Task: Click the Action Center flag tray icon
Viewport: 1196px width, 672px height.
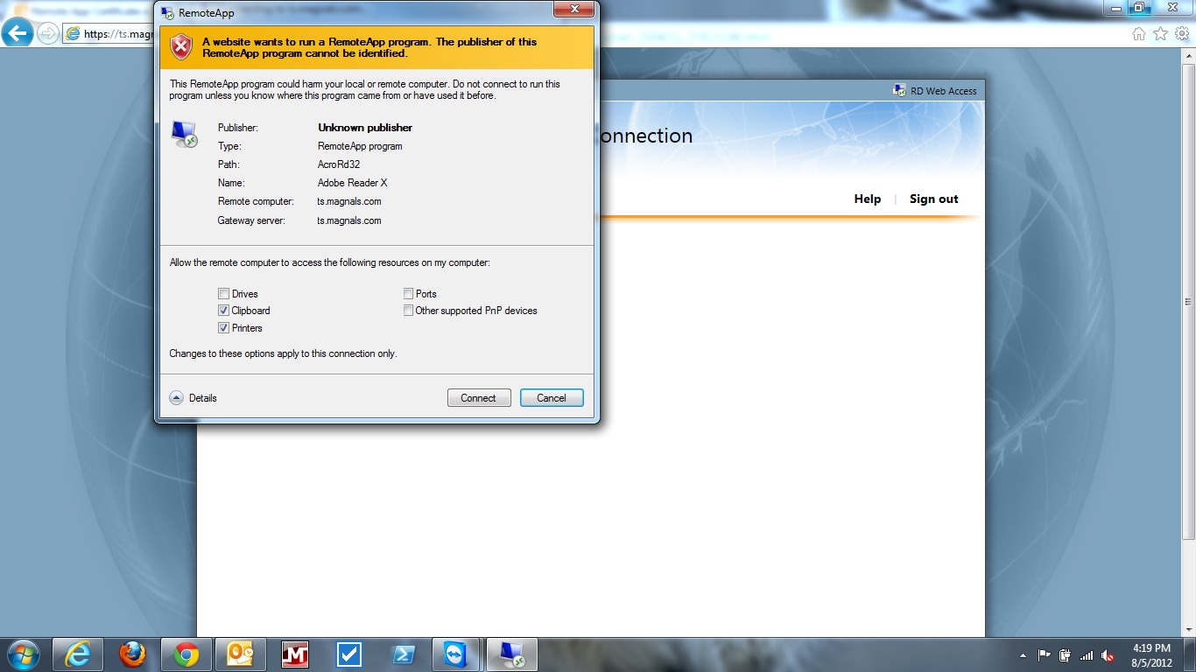Action: coord(1045,655)
